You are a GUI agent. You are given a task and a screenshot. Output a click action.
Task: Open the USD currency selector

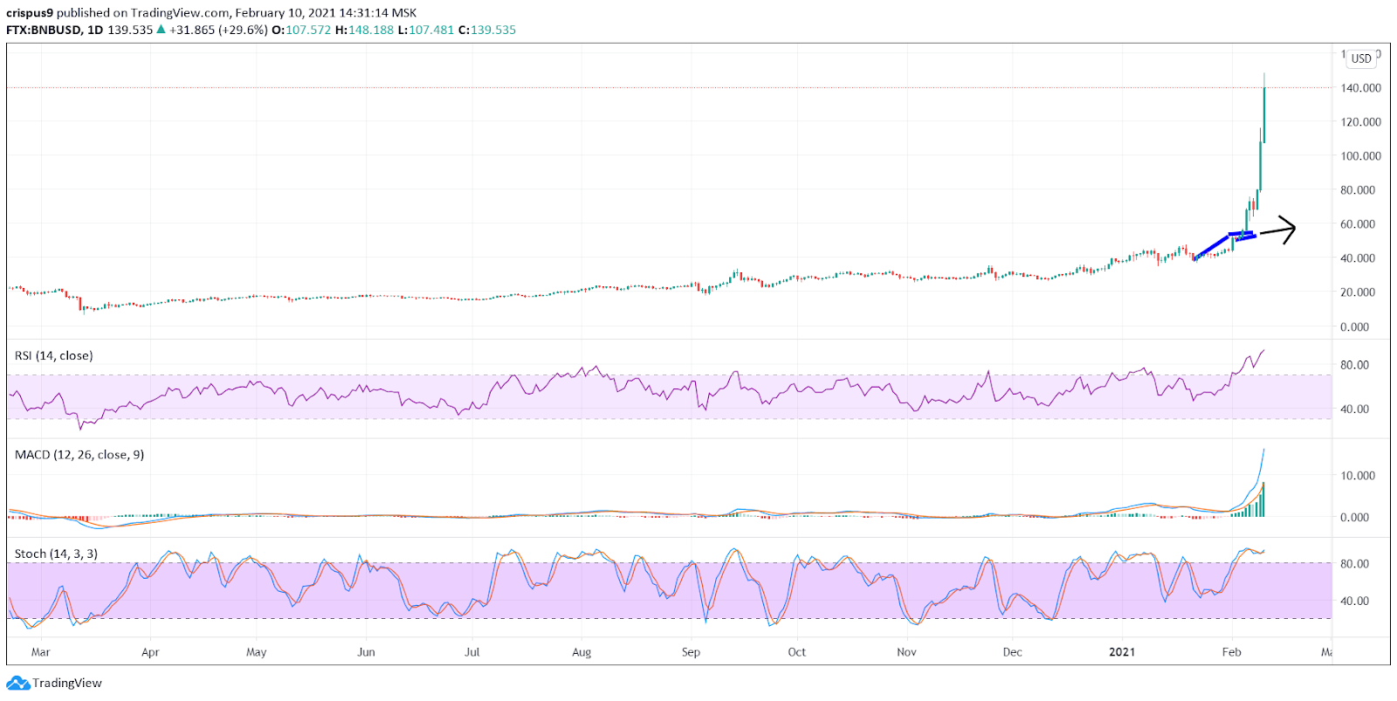pos(1361,58)
